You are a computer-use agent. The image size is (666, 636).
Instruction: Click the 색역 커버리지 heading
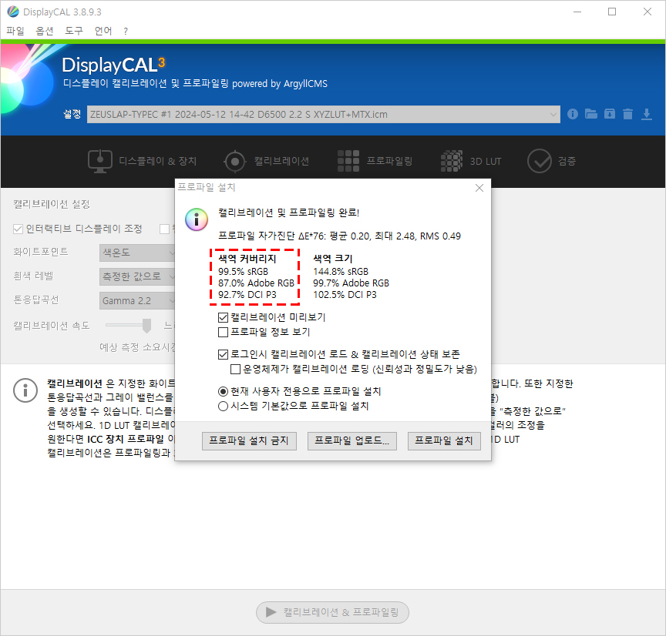click(x=247, y=259)
